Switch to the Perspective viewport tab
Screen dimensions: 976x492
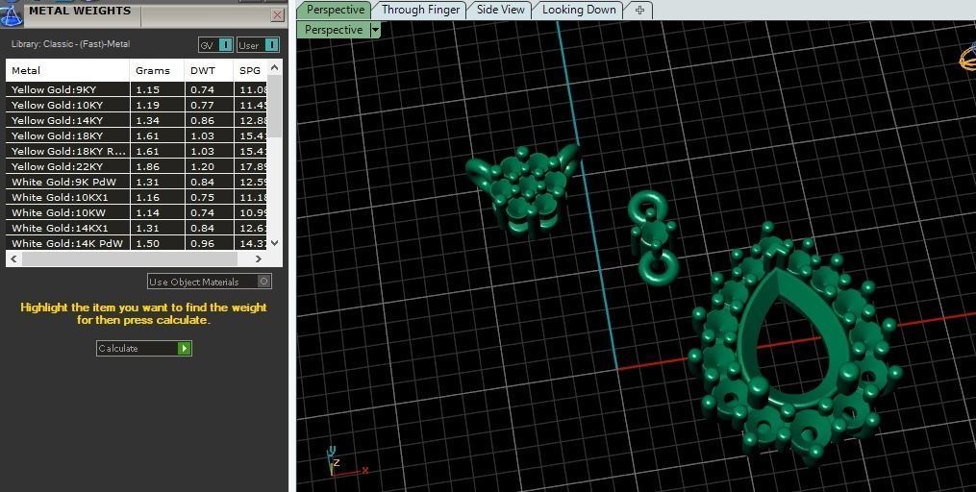pyautogui.click(x=335, y=10)
